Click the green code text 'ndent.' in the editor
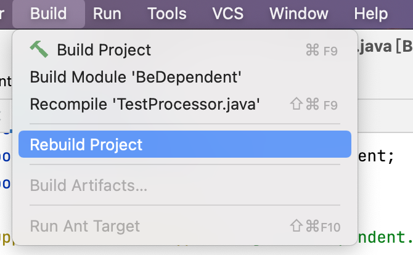The height and width of the screenshot is (255, 413). (385, 237)
